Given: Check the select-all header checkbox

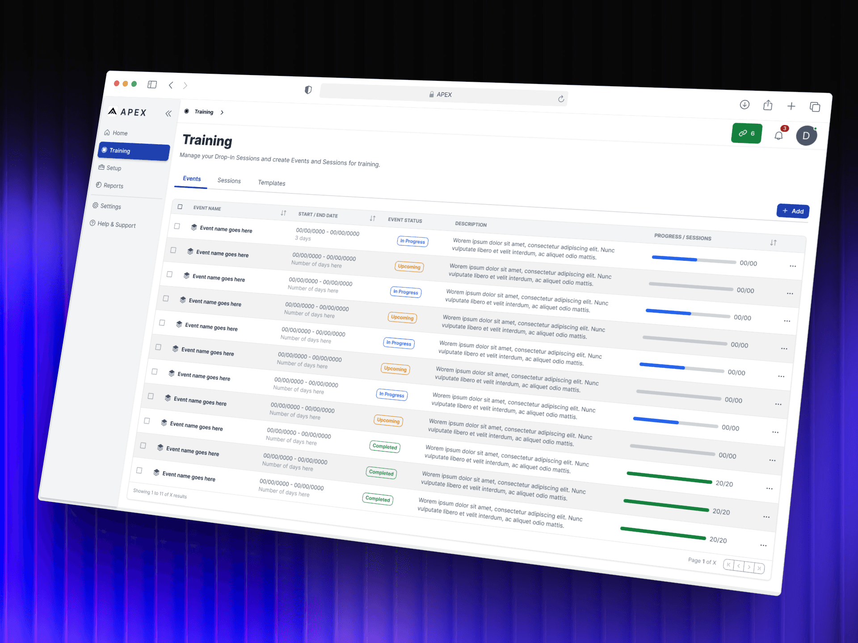Looking at the screenshot, I should (180, 207).
